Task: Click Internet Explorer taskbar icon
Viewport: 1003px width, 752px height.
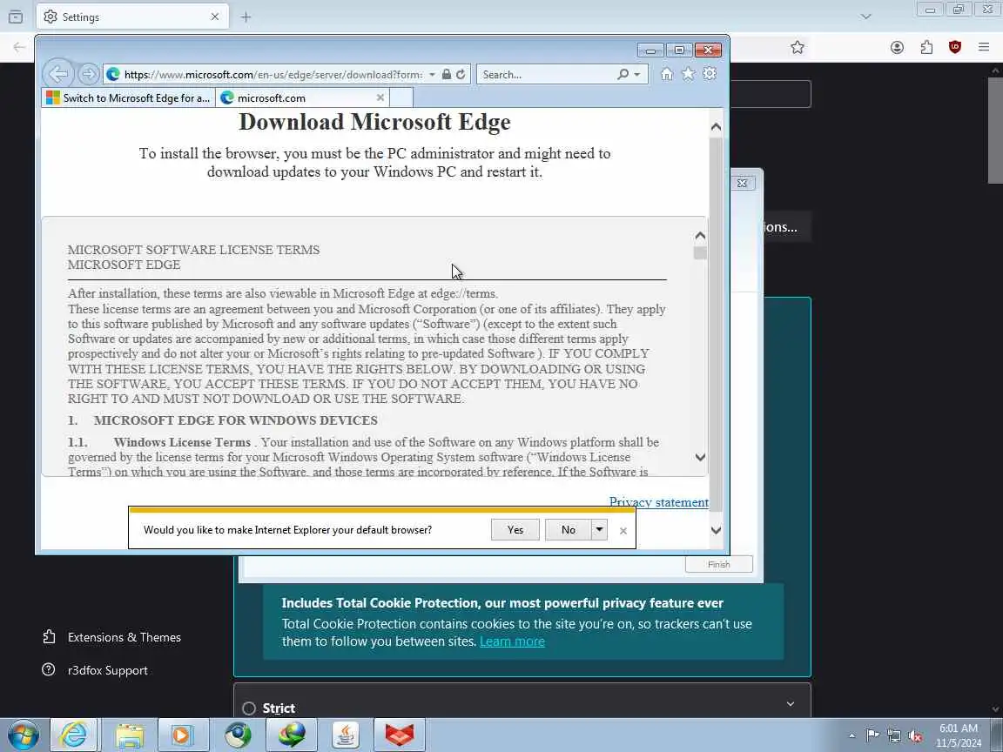Action: (x=73, y=735)
